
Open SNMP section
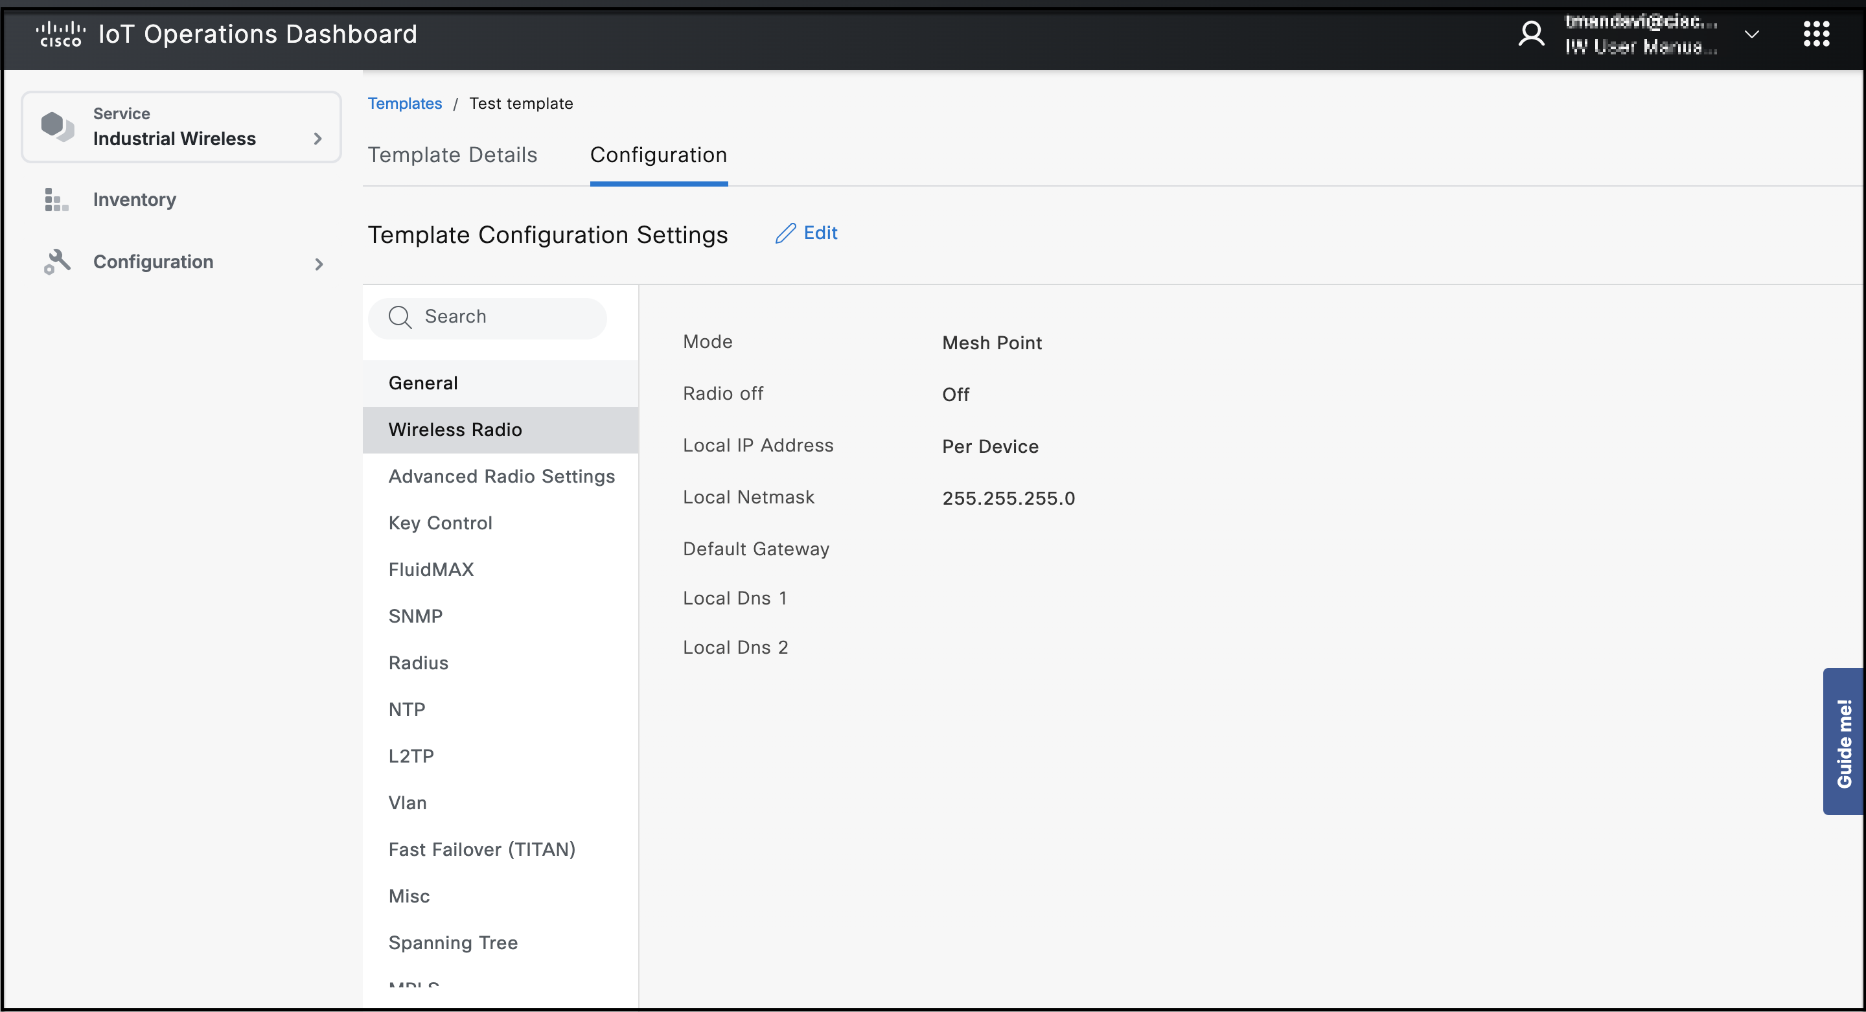coord(500,617)
